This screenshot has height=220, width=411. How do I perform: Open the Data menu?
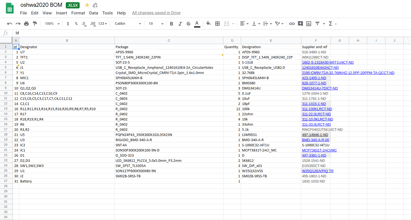pyautogui.click(x=94, y=13)
